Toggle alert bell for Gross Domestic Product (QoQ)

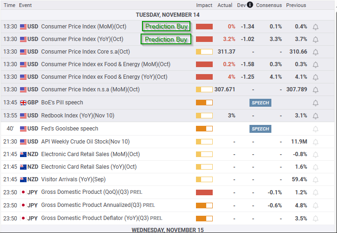pos(315,192)
